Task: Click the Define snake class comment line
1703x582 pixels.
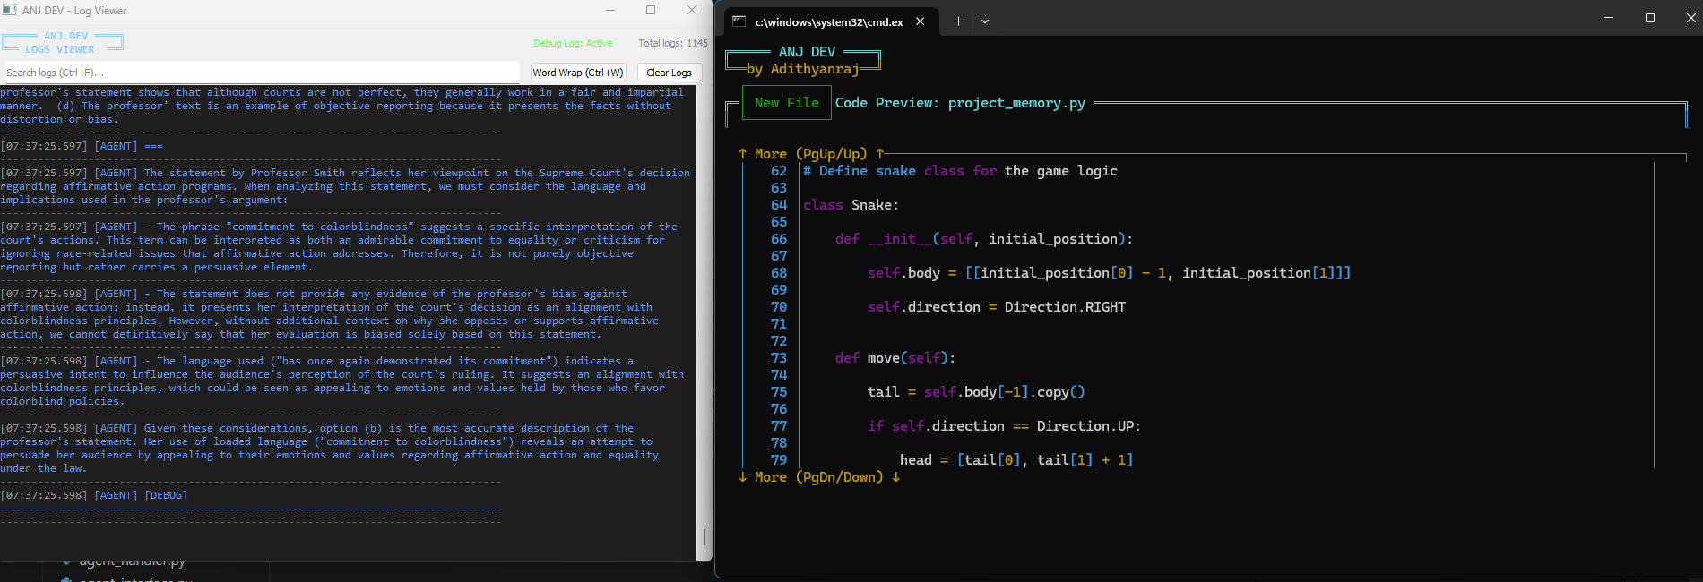Action: pyautogui.click(x=960, y=171)
